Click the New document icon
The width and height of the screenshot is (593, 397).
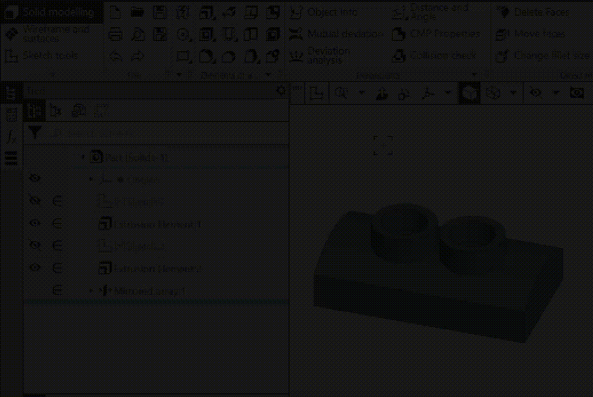point(115,12)
